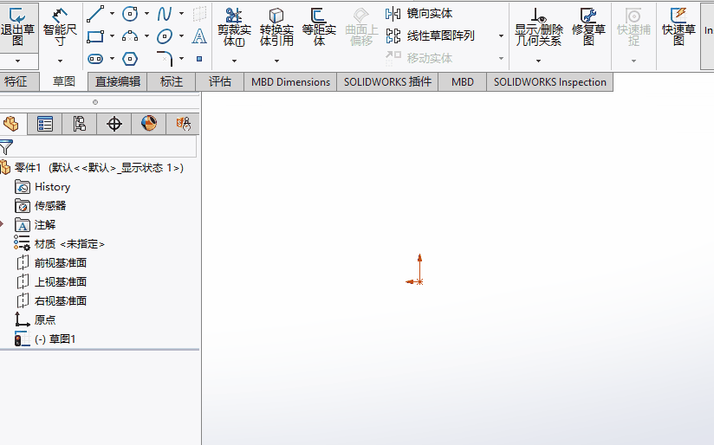Open the Sketch Fillet dropdown arrow
The image size is (714, 445).
click(x=181, y=59)
